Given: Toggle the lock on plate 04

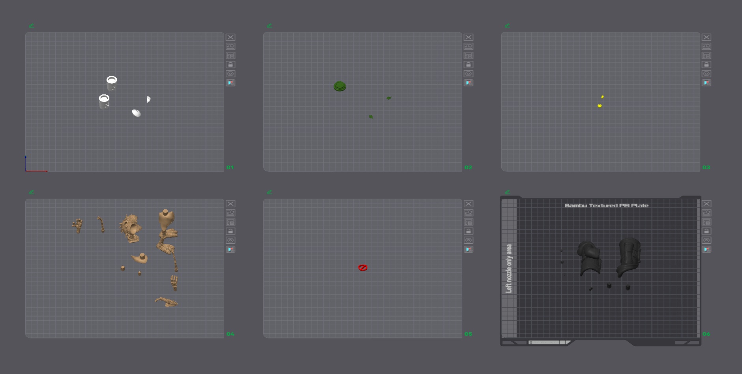Looking at the screenshot, I should pos(230,231).
